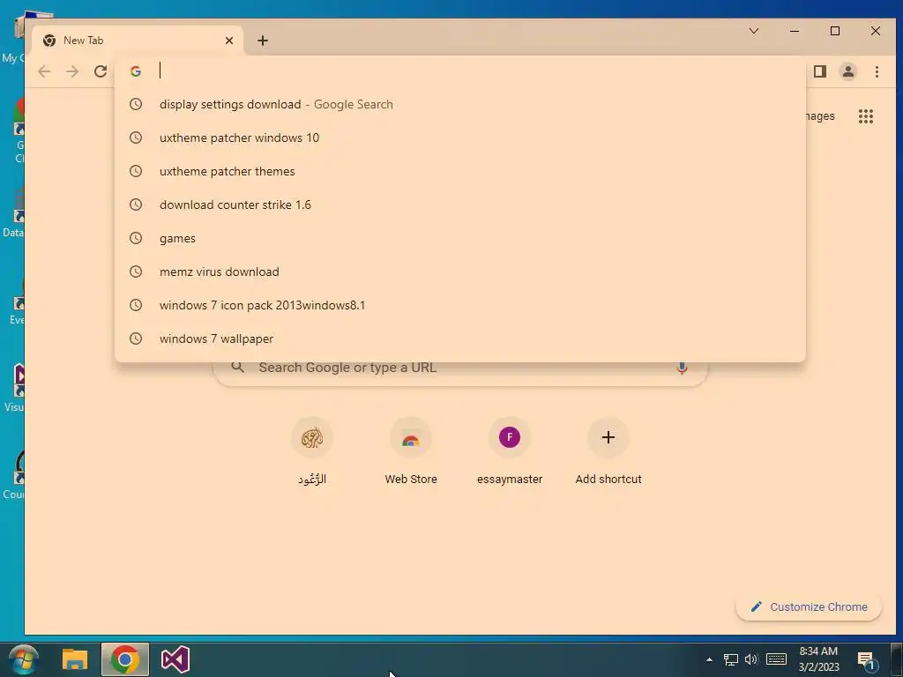
Task: Click history clock icon beside memz virus download
Action: click(x=136, y=272)
